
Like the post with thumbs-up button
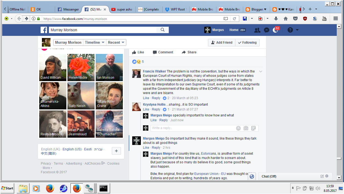click(138, 52)
